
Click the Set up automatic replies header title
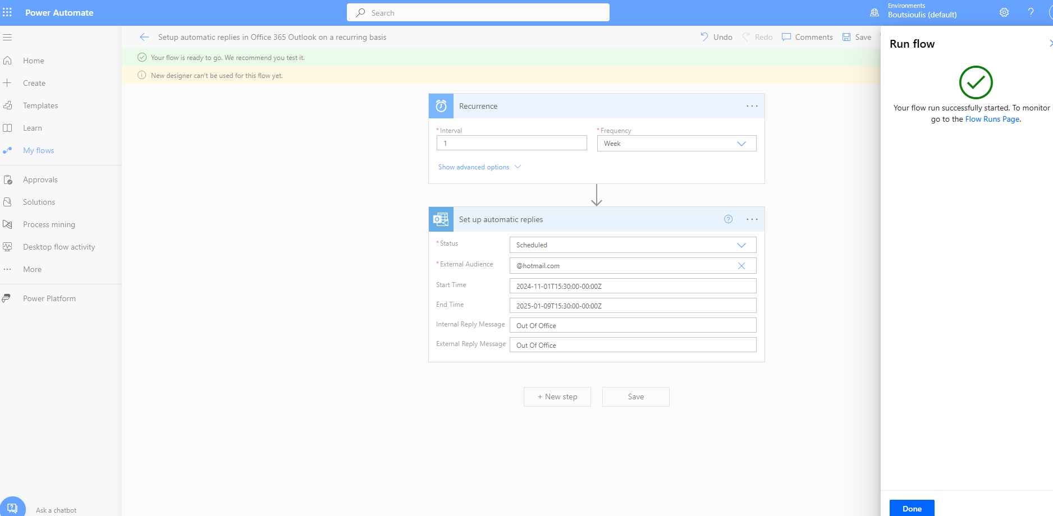tap(501, 219)
